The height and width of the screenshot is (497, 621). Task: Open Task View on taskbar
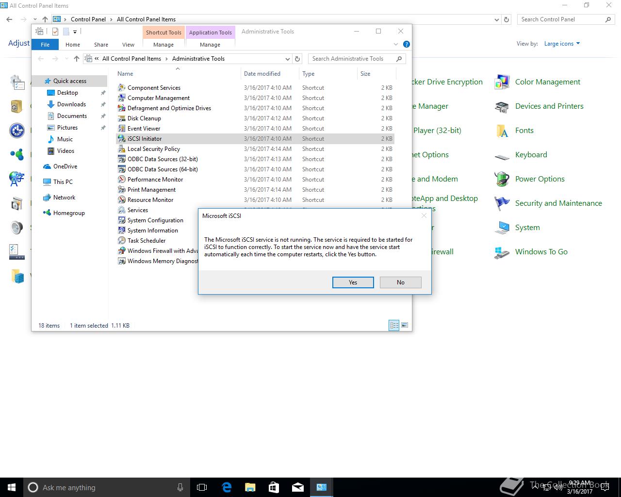click(202, 487)
